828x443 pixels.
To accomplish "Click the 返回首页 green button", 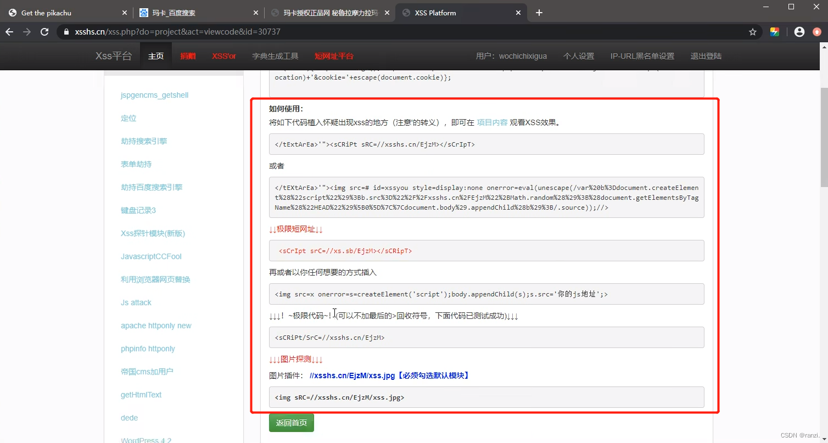I will pos(291,423).
